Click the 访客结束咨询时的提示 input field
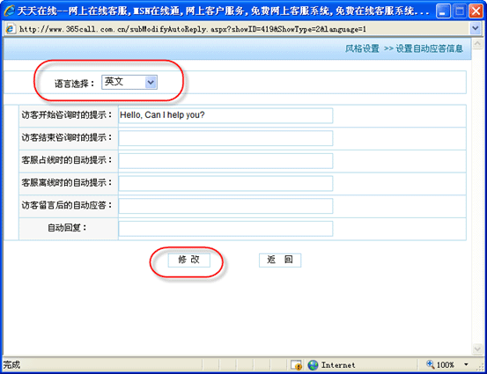Image resolution: width=487 pixels, height=374 pixels. [225, 138]
